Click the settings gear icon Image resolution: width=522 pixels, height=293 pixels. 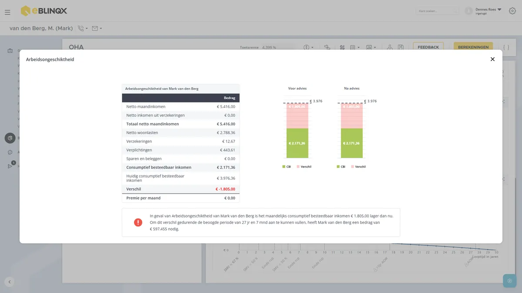[512, 11]
